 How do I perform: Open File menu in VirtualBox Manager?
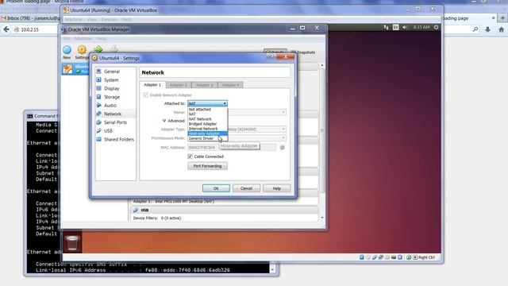(67, 38)
